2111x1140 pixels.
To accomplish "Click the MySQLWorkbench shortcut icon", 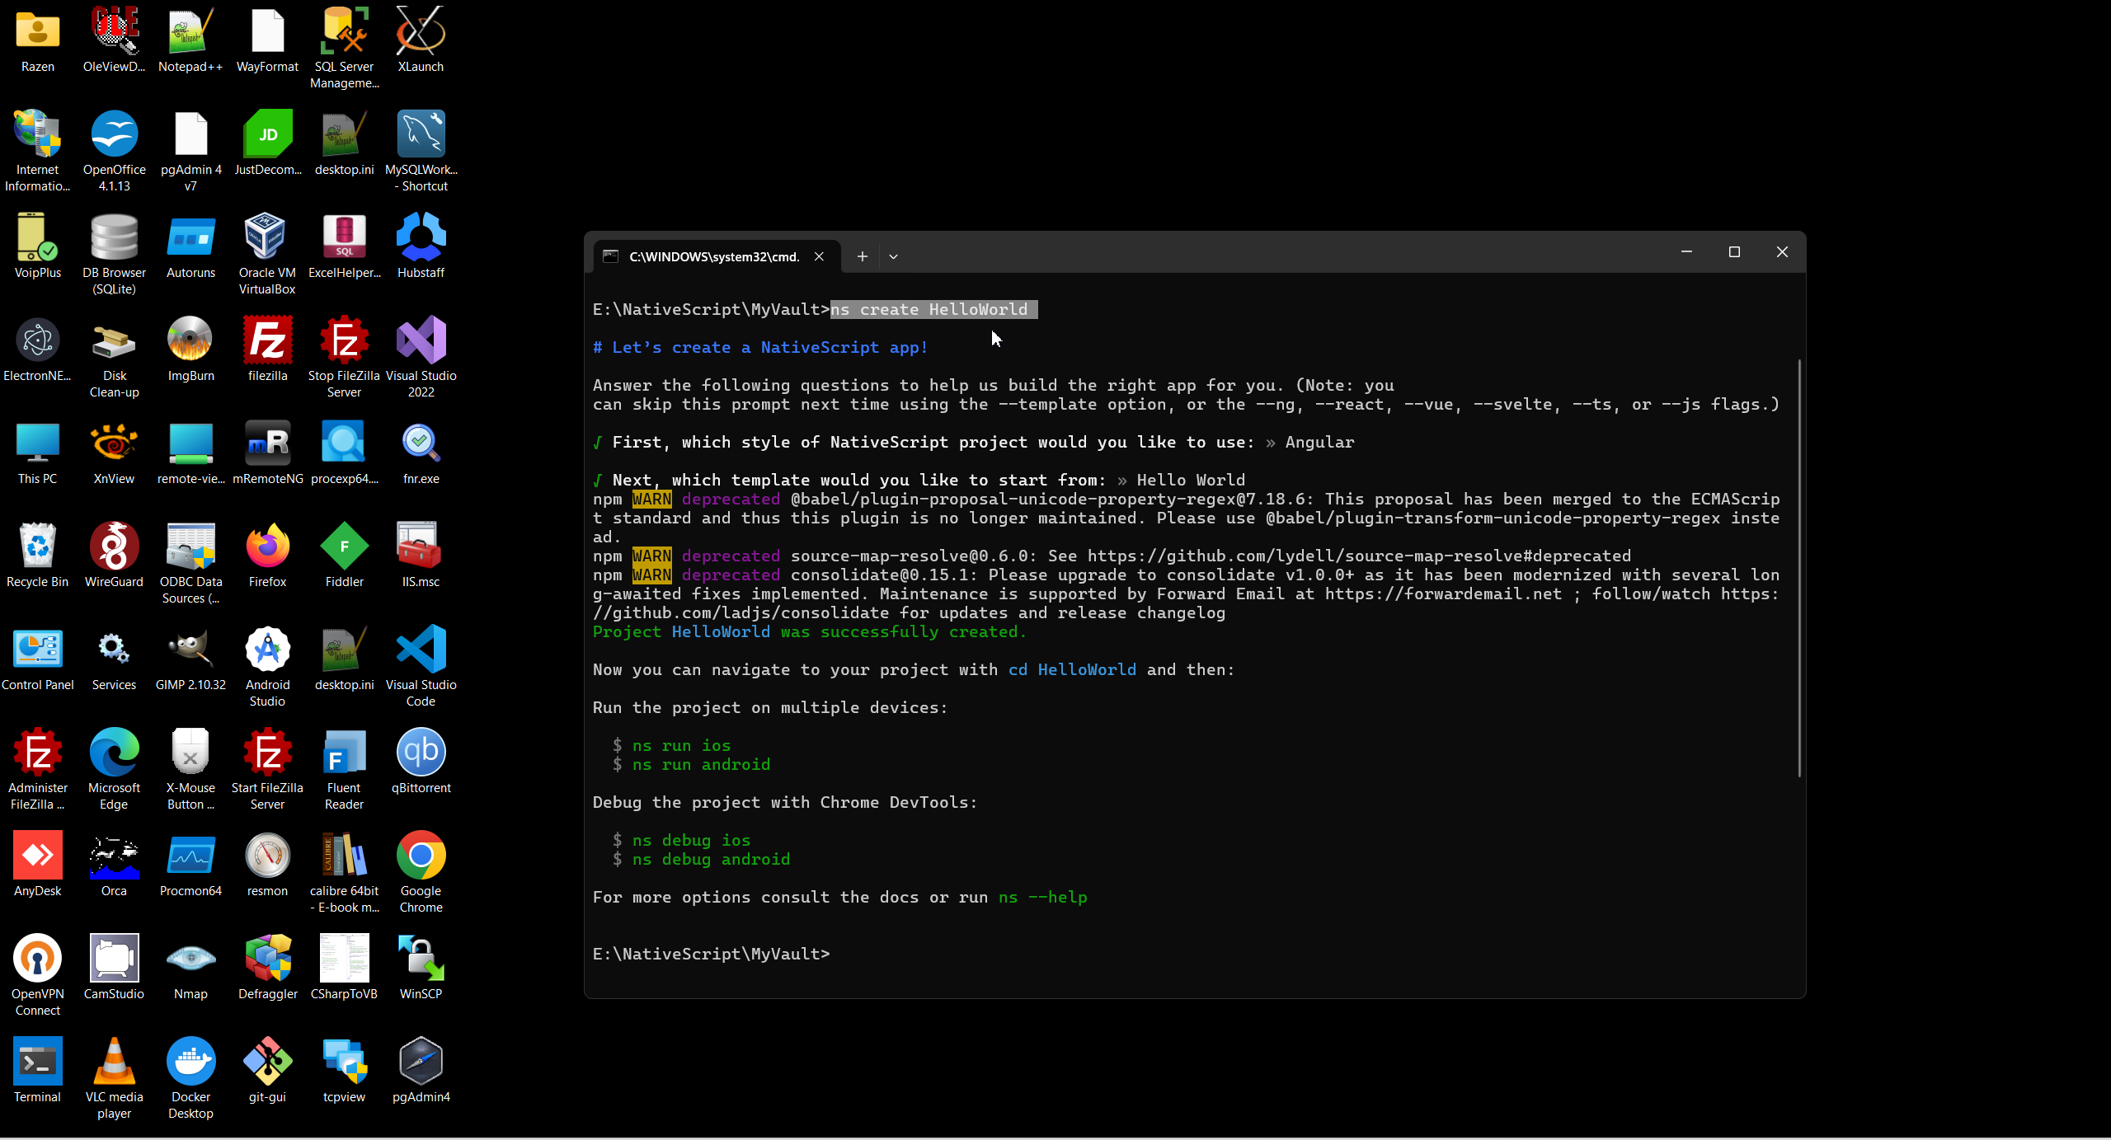I will [421, 135].
